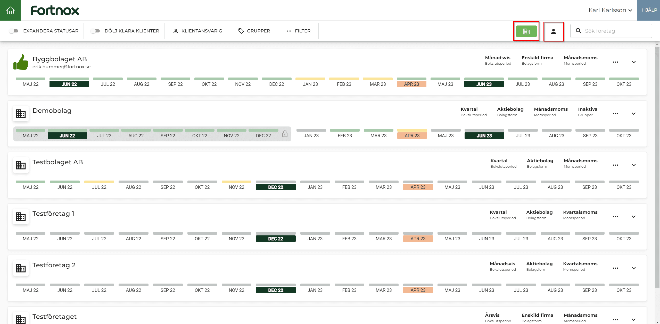Expand the Testföretag 1 row chevron
This screenshot has width=660, height=324.
point(634,217)
